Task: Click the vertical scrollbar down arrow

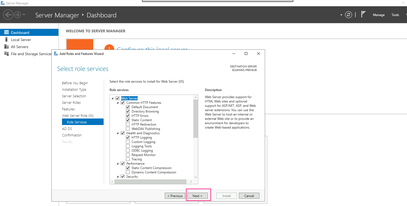Action: coord(195,177)
